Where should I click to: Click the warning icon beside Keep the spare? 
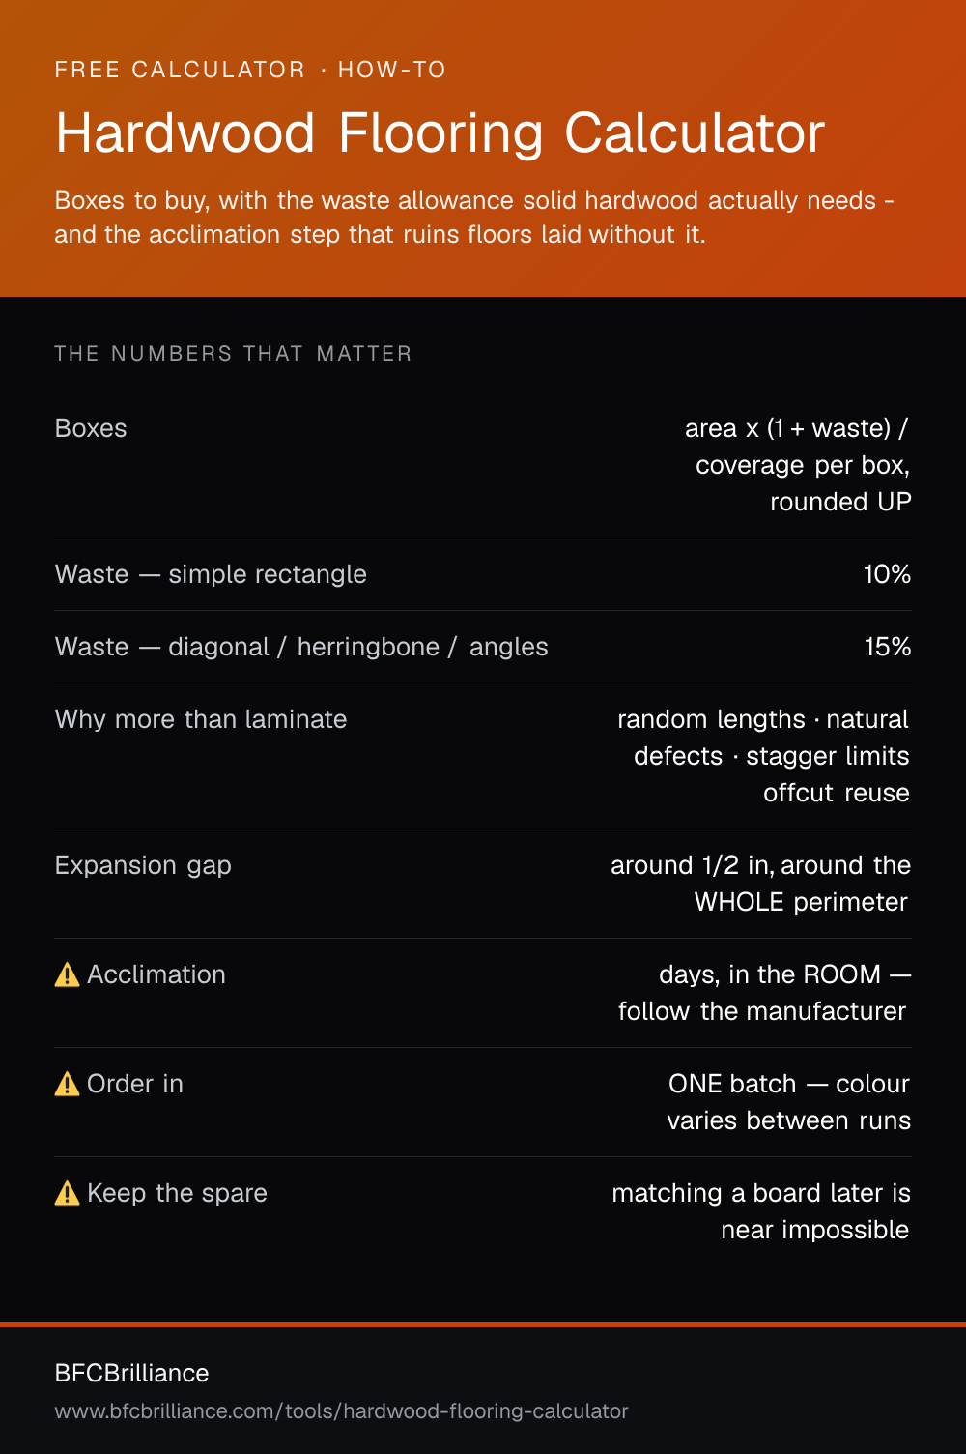(68, 1193)
